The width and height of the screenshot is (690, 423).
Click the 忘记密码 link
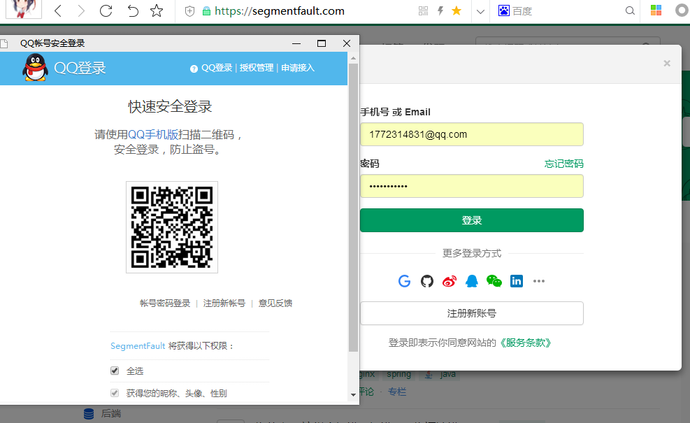pyautogui.click(x=563, y=164)
